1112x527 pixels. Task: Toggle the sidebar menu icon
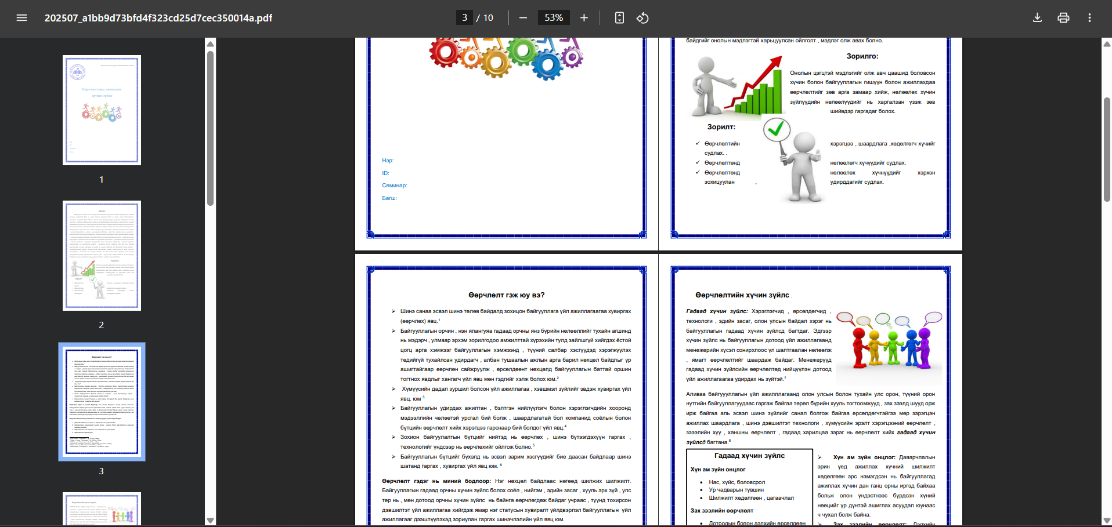pos(21,17)
